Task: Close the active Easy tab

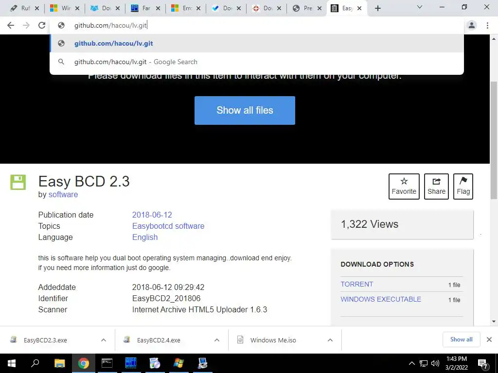Action: coord(359,8)
